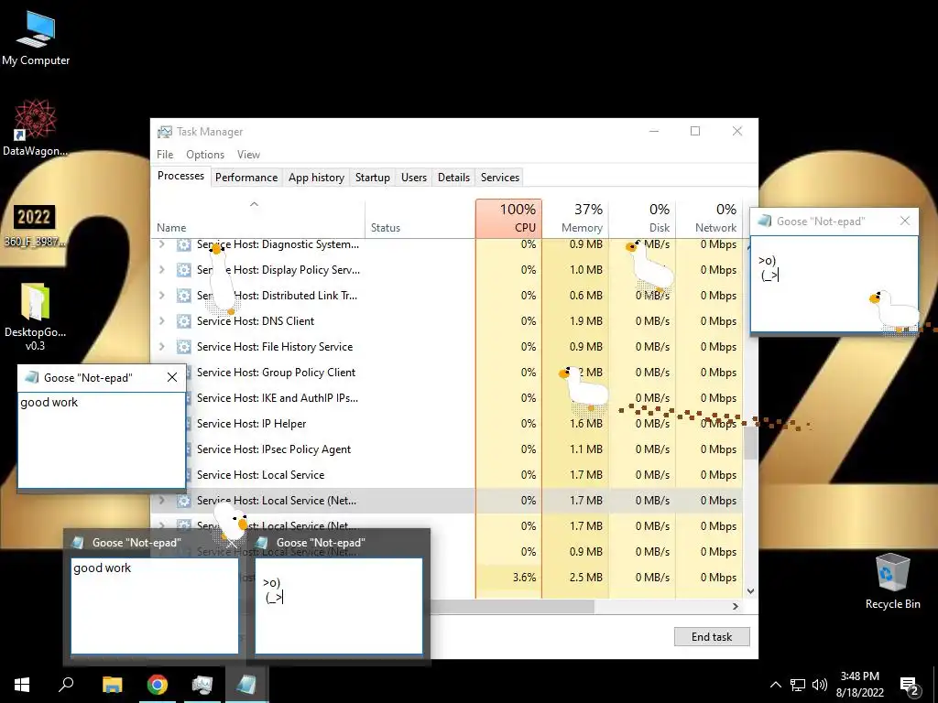Open taskbar Search
This screenshot has width=938, height=703.
click(66, 685)
